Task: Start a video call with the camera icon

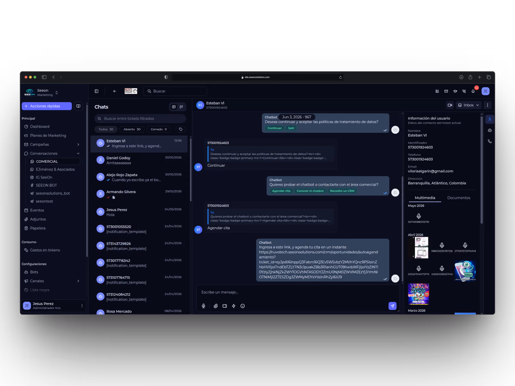Action: click(x=450, y=105)
